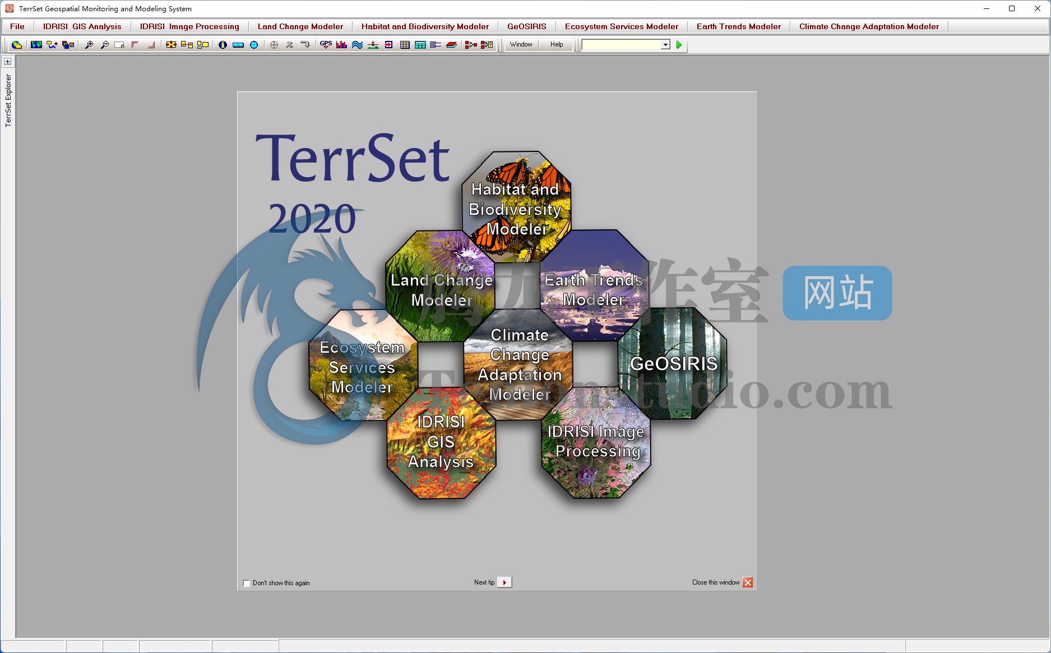Open Habitat and Biodiversity Modeler menu
The image size is (1051, 653).
pyautogui.click(x=425, y=26)
